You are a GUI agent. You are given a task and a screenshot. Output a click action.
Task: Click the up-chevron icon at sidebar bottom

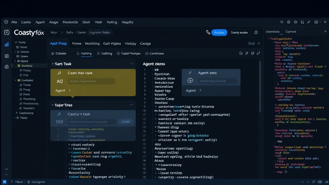tap(6, 169)
